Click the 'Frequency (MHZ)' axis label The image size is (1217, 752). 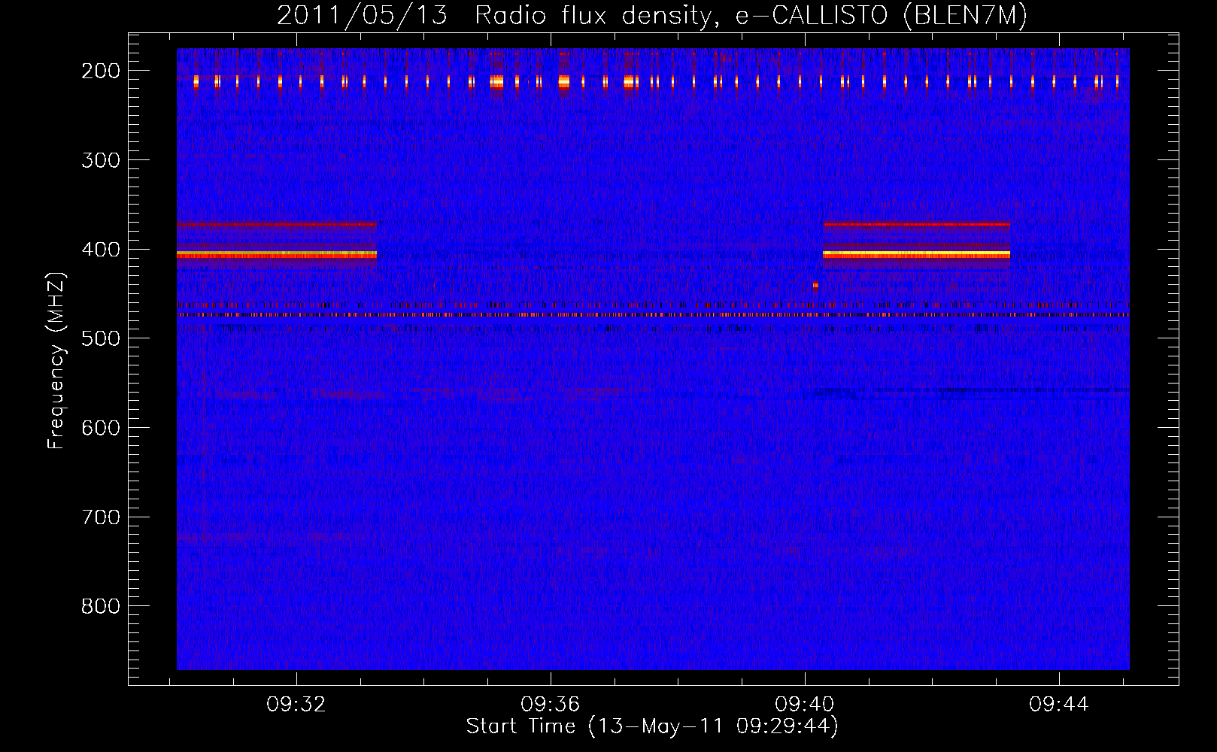point(56,361)
